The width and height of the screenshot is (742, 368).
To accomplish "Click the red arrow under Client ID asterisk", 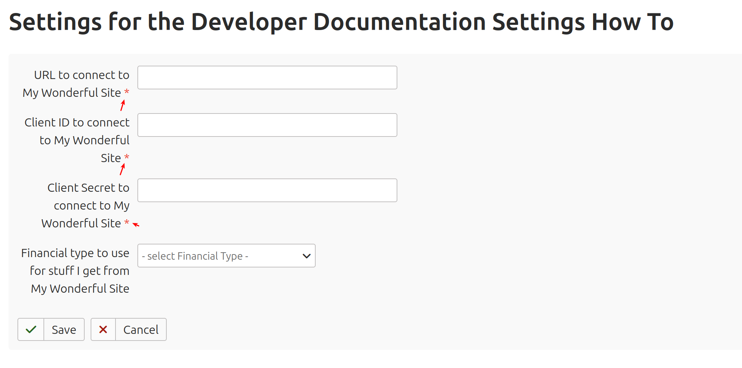I will pyautogui.click(x=123, y=169).
